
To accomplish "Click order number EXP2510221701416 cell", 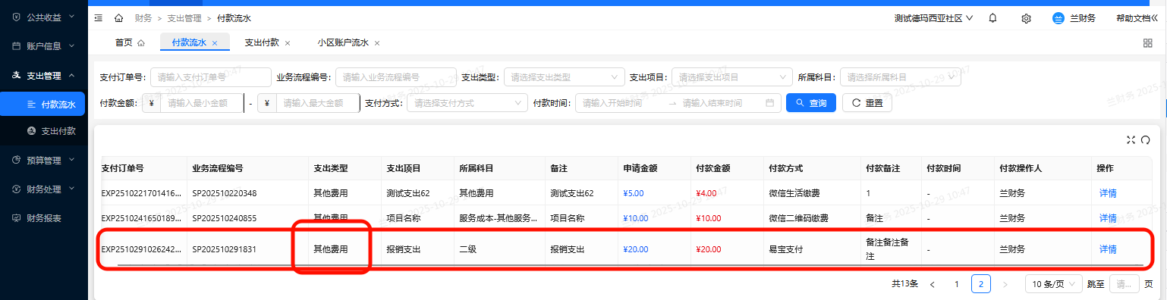I will tap(142, 193).
